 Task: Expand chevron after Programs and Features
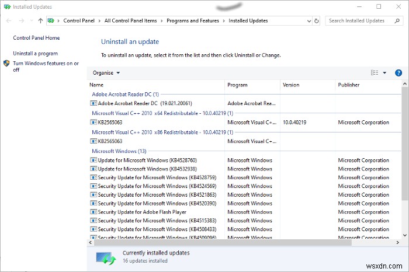click(224, 21)
